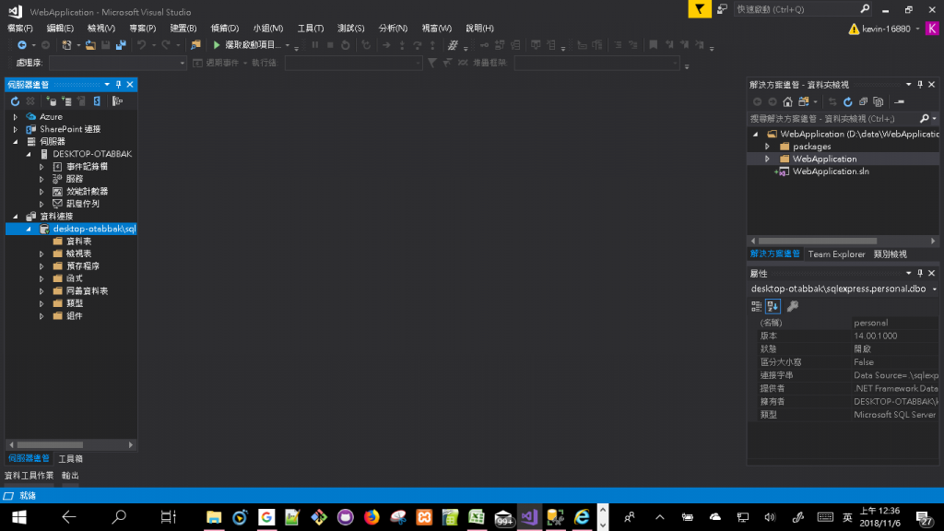
Task: Switch to the 工具箱 tab
Action: pyautogui.click(x=70, y=459)
